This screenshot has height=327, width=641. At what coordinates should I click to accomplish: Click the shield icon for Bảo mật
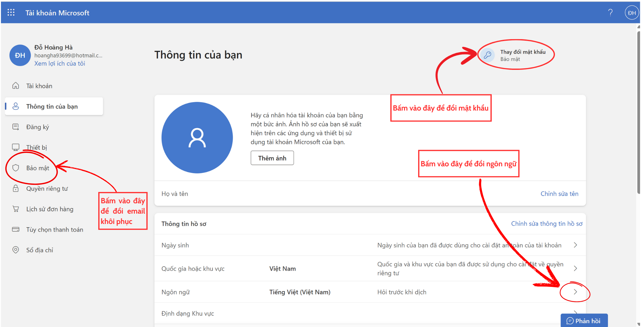click(x=16, y=168)
